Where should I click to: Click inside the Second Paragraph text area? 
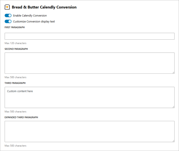(x=89, y=63)
